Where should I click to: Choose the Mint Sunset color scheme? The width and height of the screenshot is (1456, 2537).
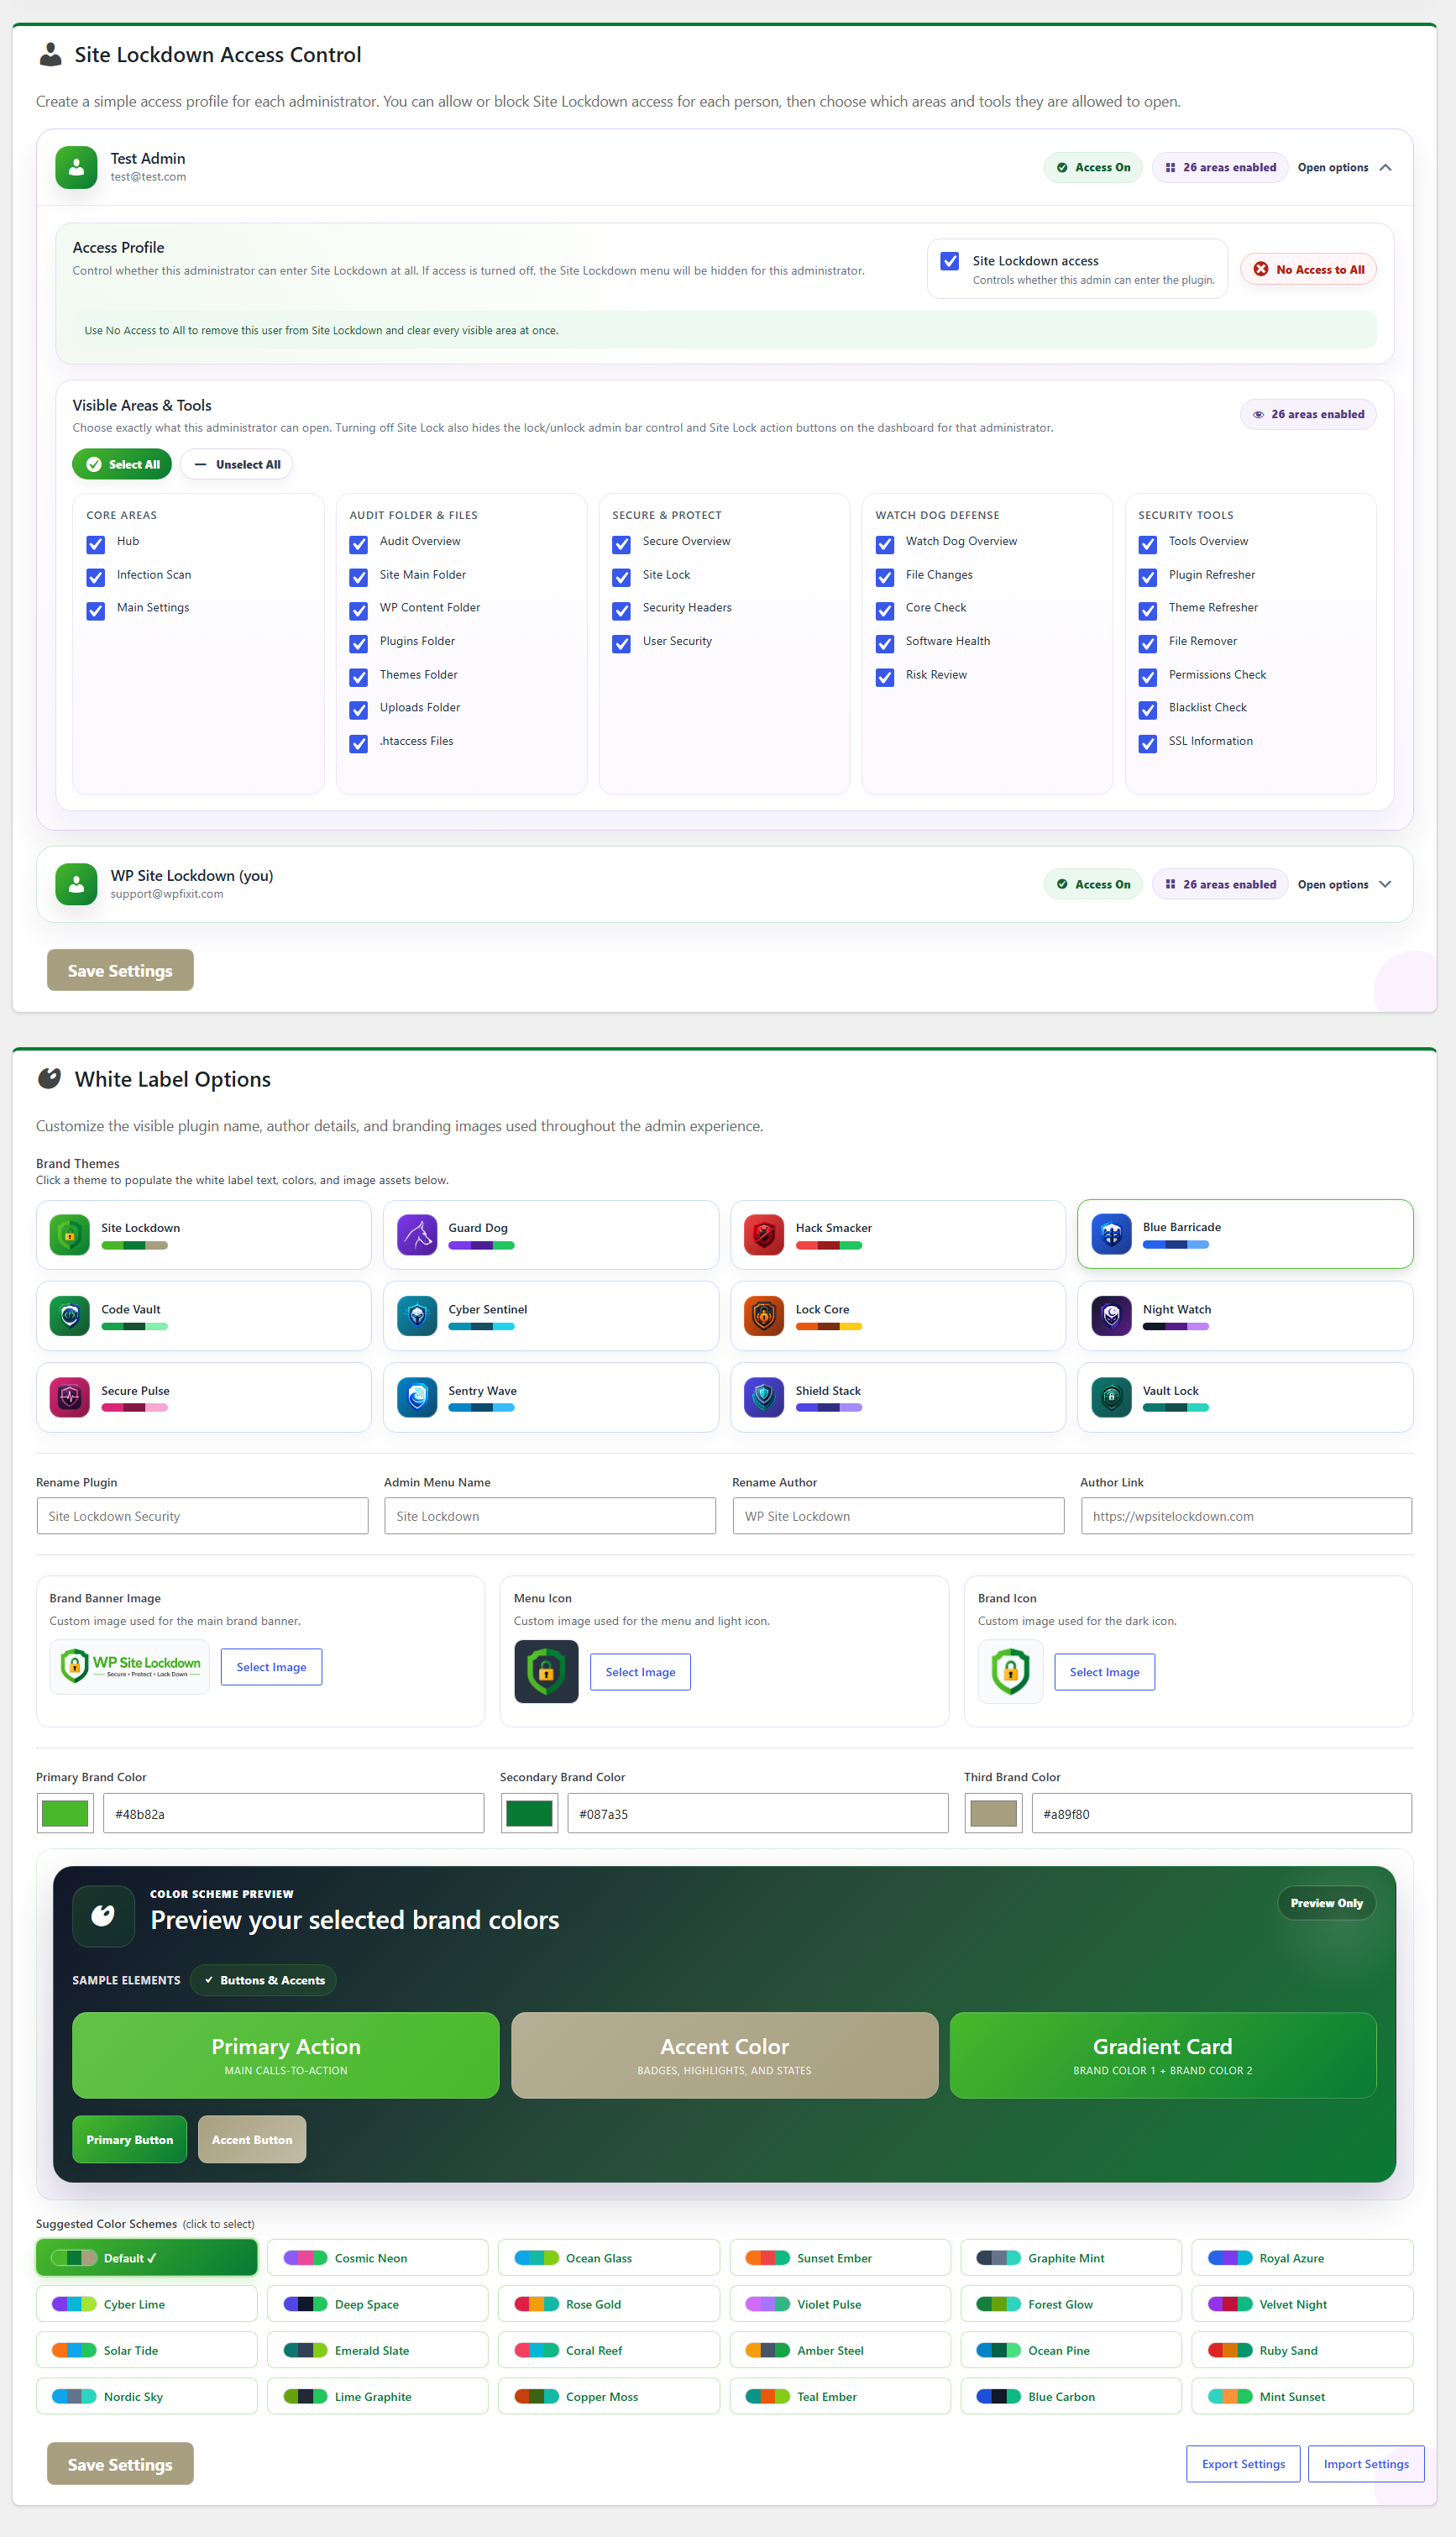click(1302, 2396)
